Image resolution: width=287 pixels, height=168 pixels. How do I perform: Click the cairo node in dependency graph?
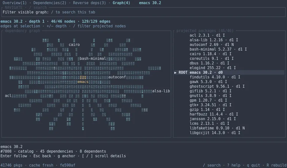(74, 45)
